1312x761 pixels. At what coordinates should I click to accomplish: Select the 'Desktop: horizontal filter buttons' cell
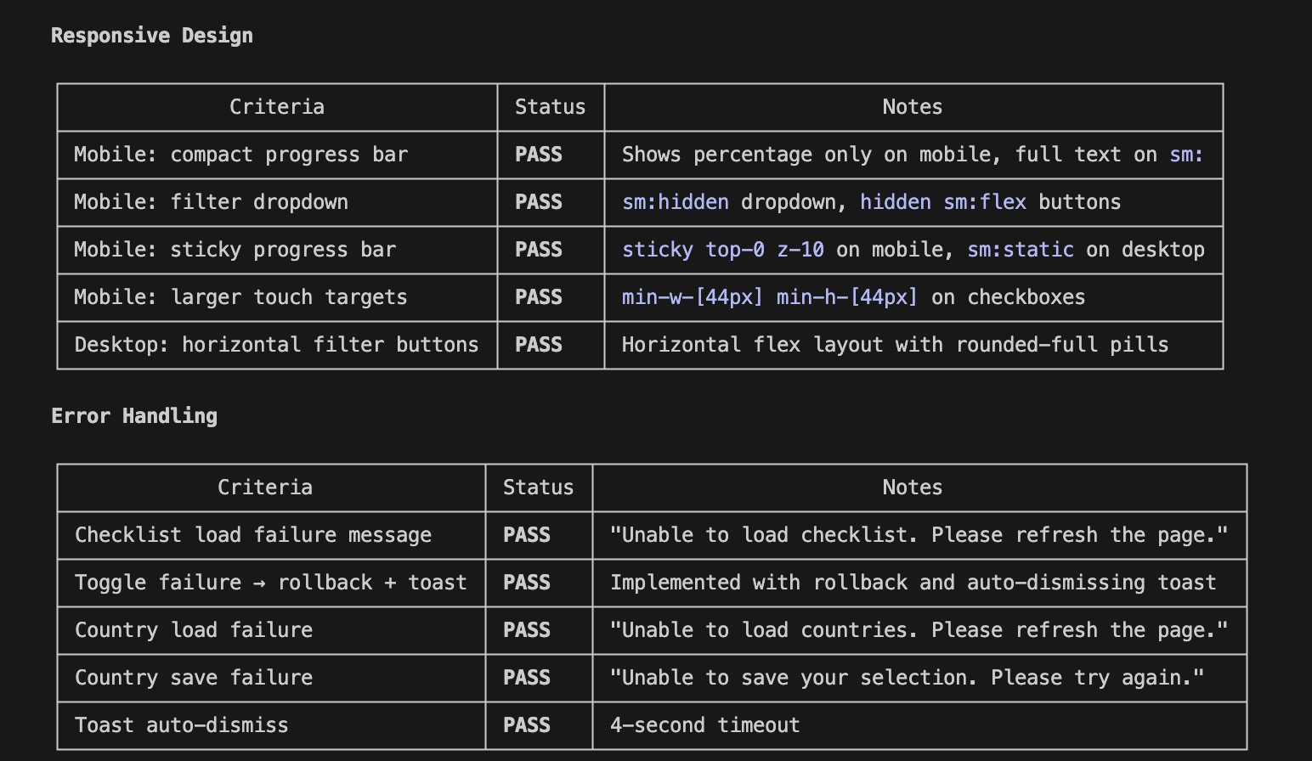(x=276, y=345)
